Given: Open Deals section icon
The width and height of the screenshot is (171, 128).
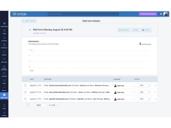Looking at the screenshot, I should (x=4, y=80).
